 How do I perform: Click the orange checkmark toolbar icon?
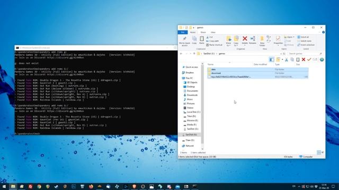(309, 60)
